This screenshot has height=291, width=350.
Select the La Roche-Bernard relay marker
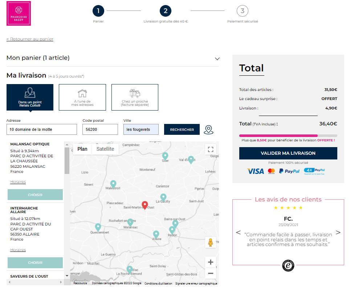pyautogui.click(x=130, y=269)
